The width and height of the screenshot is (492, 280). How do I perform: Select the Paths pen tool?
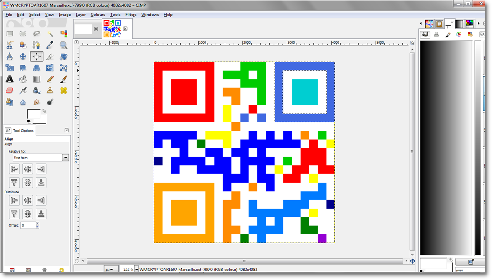[x=36, y=45]
